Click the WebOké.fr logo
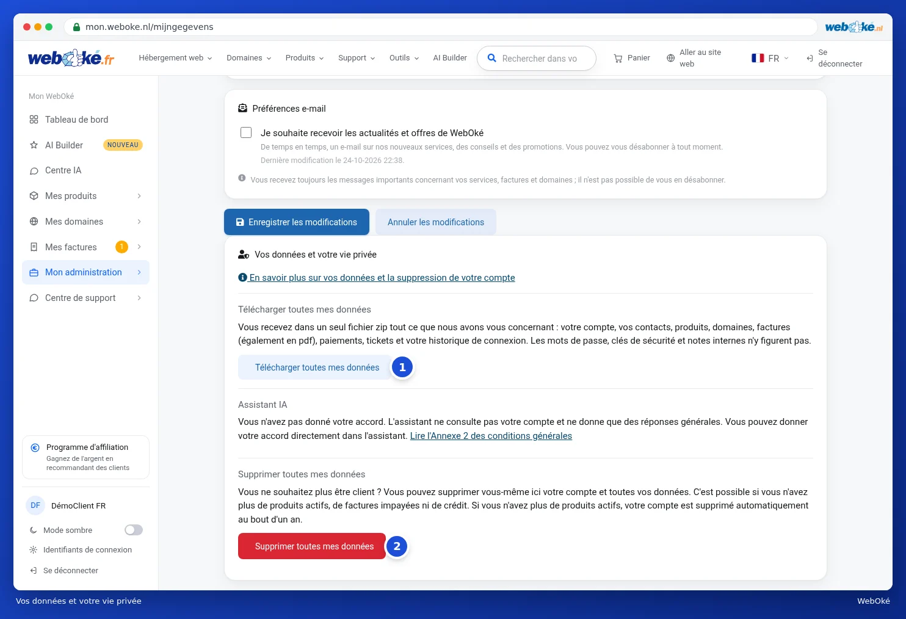The height and width of the screenshot is (619, 906). [x=71, y=58]
